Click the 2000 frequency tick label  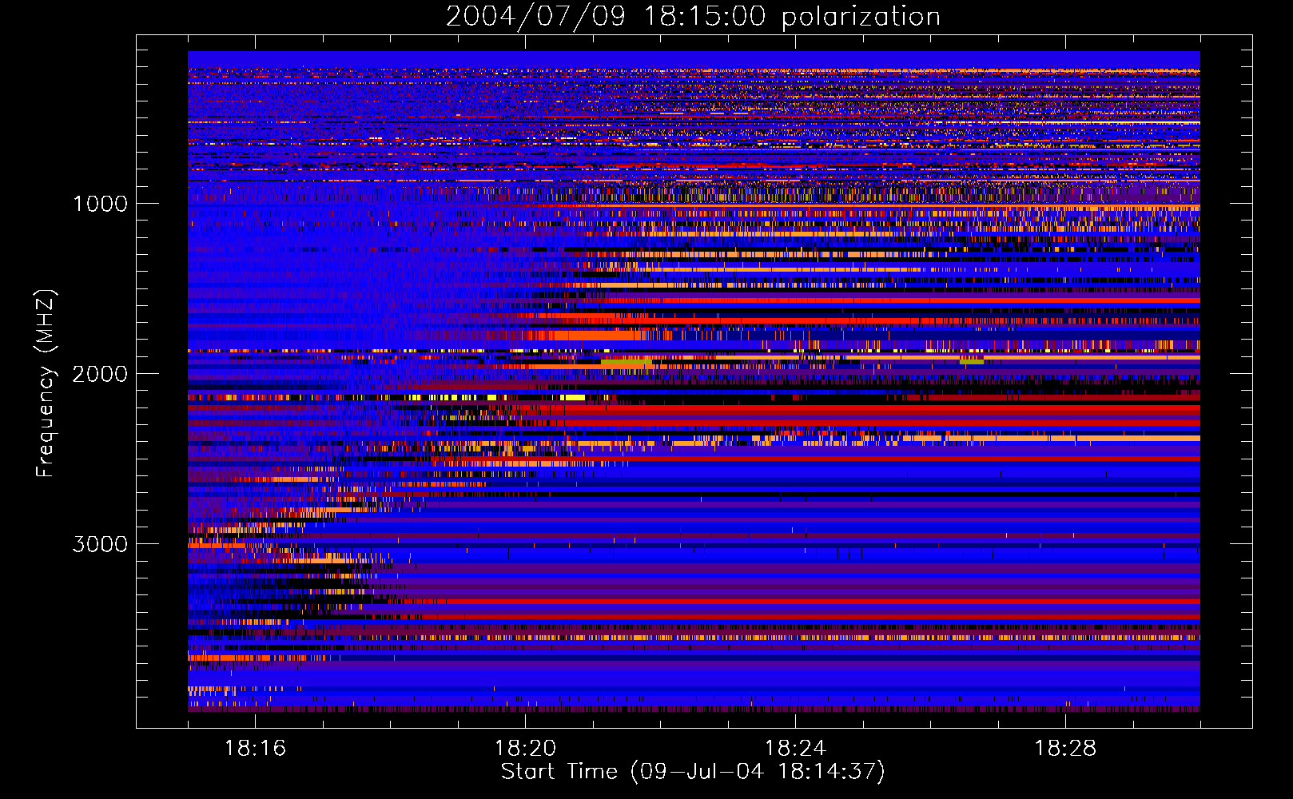[100, 374]
